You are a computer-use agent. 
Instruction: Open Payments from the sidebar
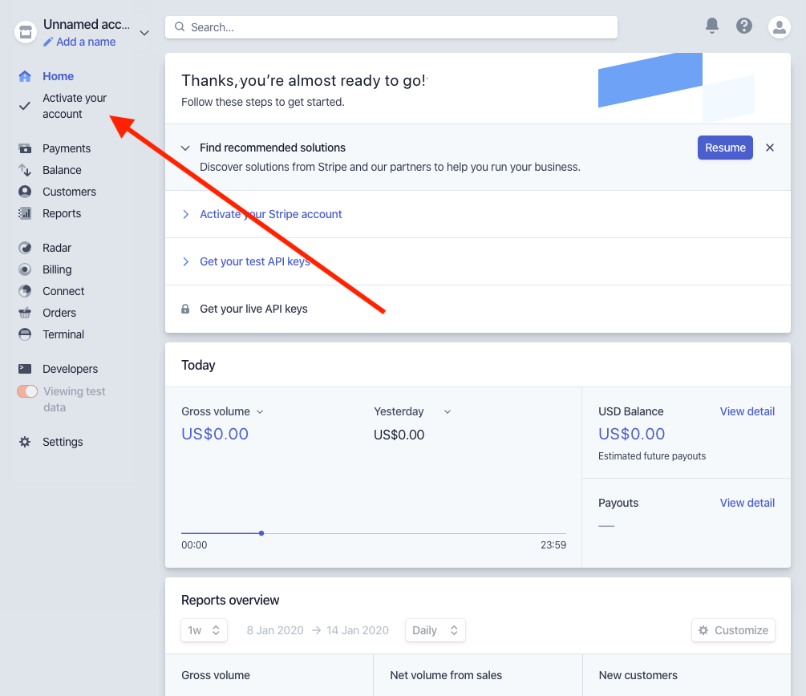tap(67, 148)
